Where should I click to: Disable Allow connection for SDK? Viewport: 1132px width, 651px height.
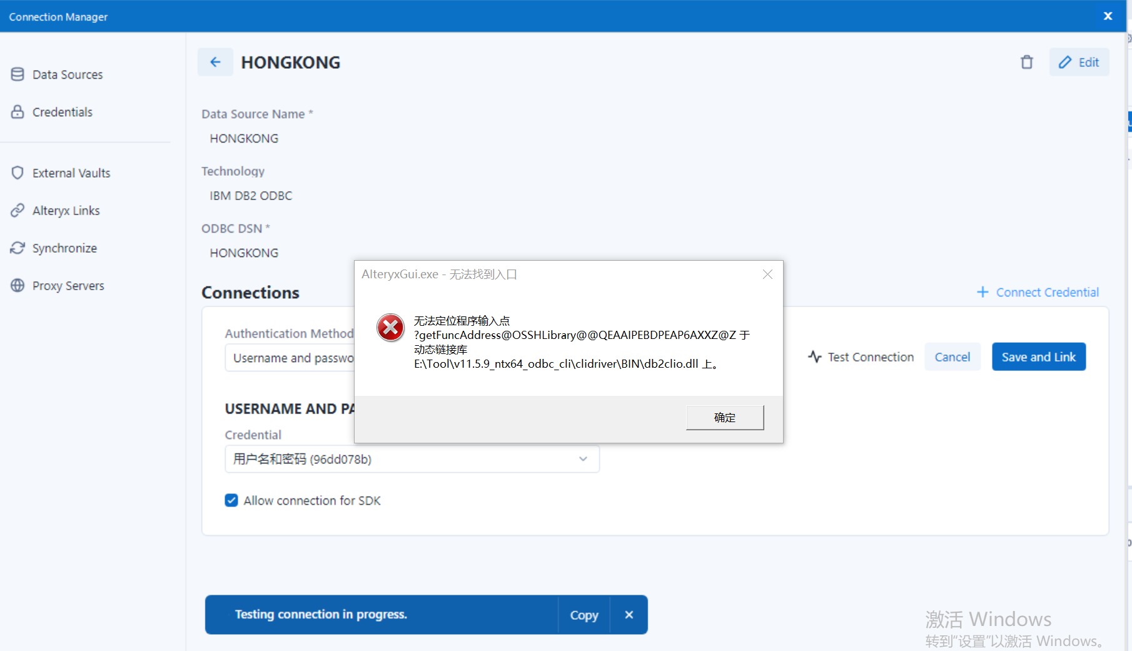tap(231, 500)
